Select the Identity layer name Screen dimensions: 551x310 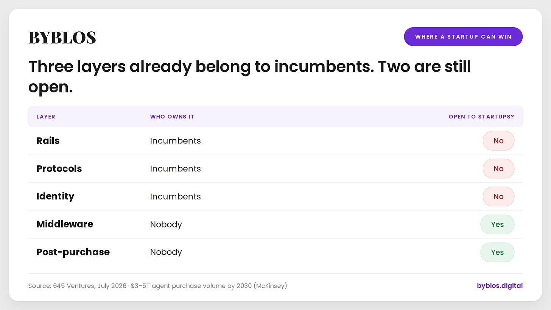(55, 196)
